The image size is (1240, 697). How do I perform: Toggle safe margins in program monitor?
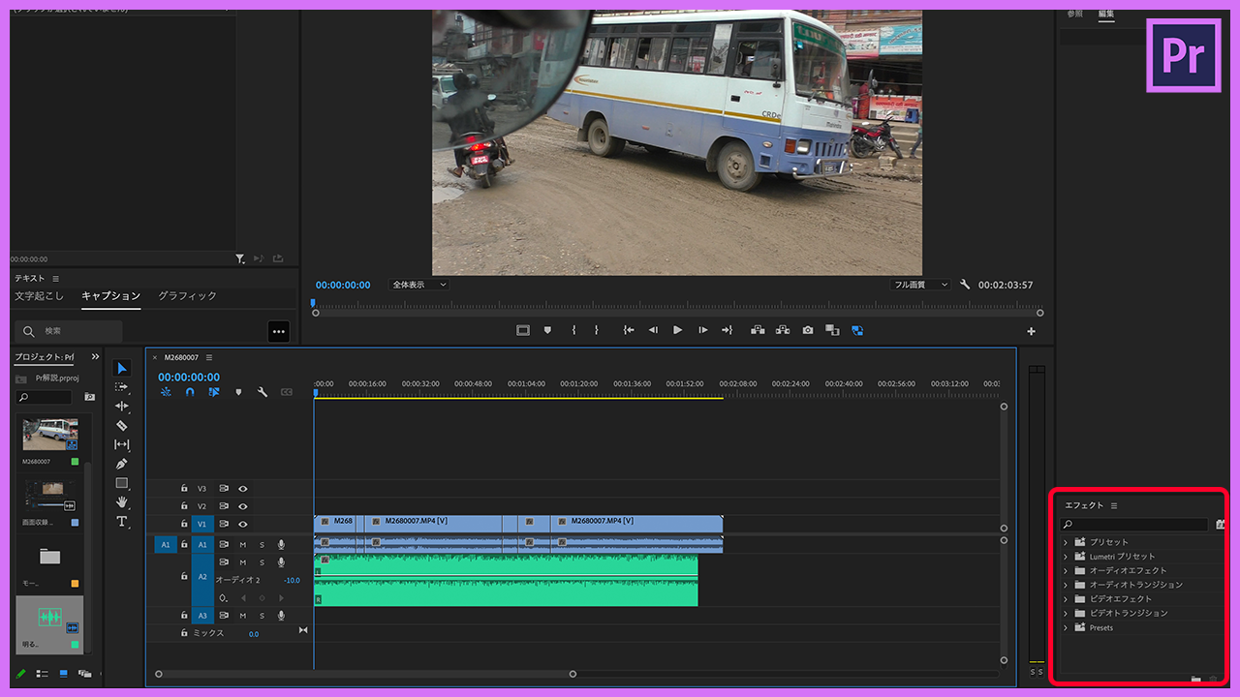click(523, 330)
